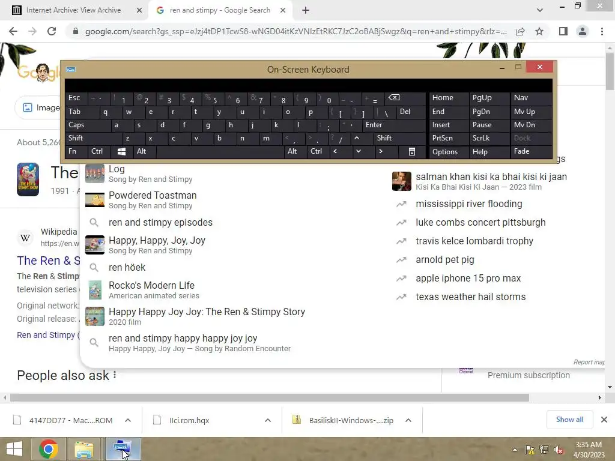This screenshot has width=615, height=461.
Task: Select the Log song suggestion
Action: click(231, 173)
